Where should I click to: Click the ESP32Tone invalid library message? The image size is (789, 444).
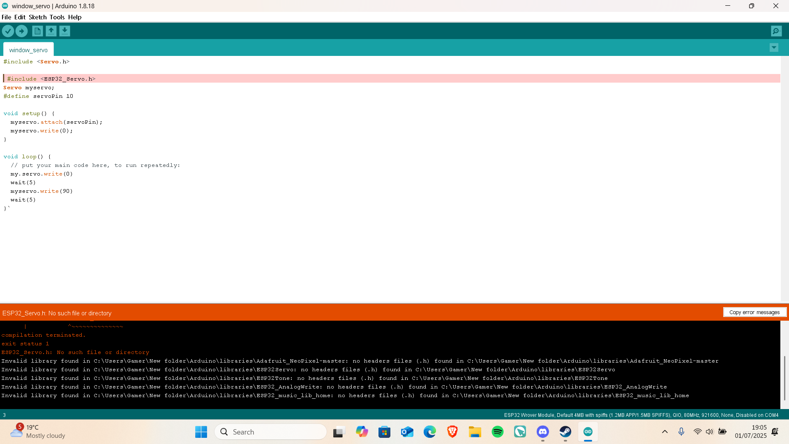(305, 378)
